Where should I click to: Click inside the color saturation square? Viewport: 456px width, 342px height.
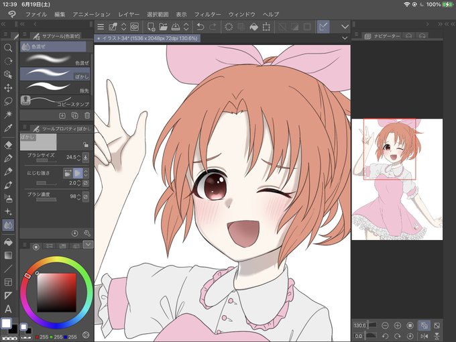tap(57, 292)
